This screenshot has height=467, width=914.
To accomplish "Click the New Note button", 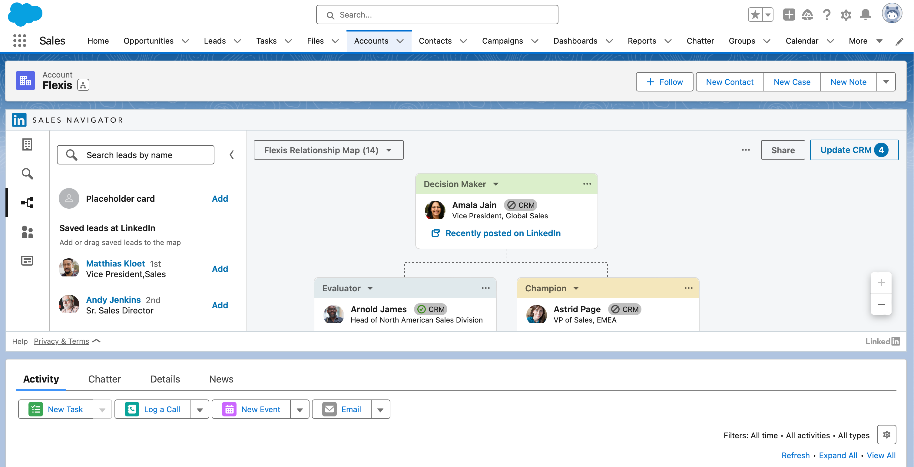I will point(848,82).
